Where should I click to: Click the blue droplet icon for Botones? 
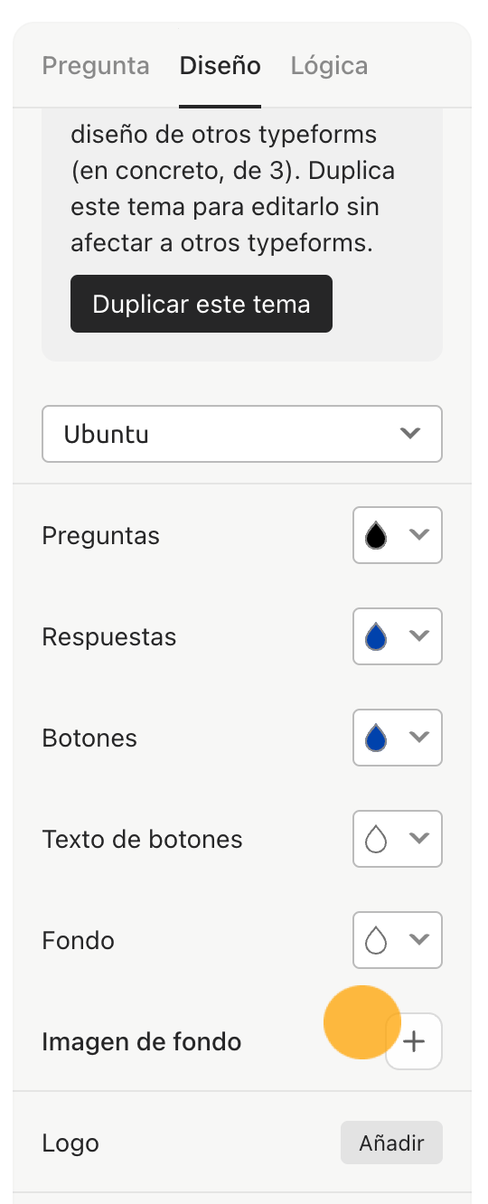coord(376,738)
